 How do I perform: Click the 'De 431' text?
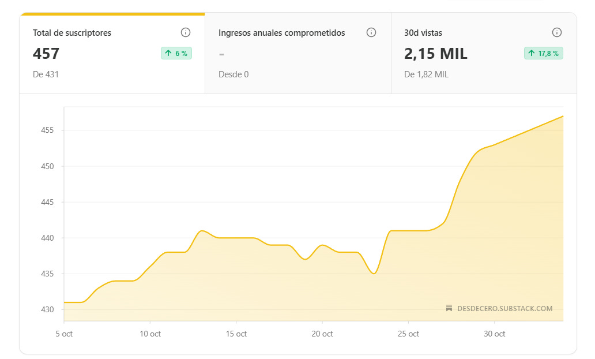46,74
